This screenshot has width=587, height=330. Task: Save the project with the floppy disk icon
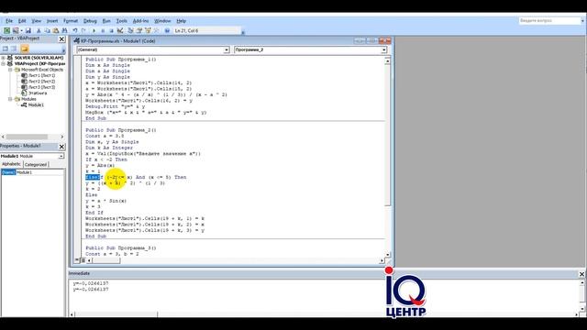pyautogui.click(x=28, y=30)
